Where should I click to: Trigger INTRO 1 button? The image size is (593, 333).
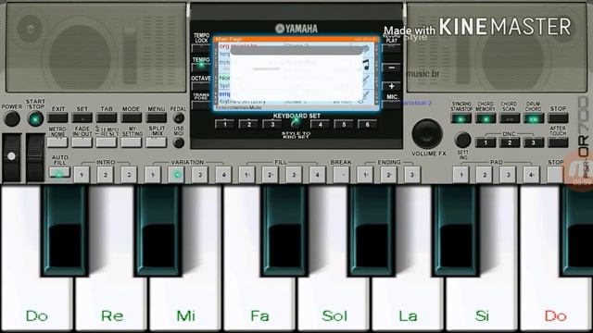[82, 175]
